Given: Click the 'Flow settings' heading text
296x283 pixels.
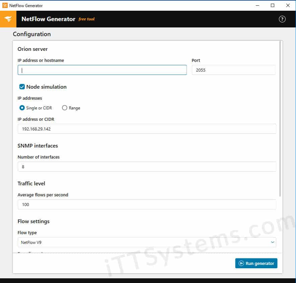Looking at the screenshot, I should pos(33,221).
